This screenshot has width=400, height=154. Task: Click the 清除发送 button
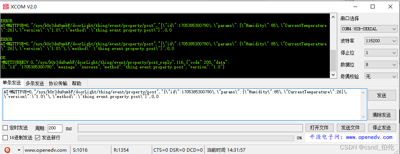[x=382, y=115]
